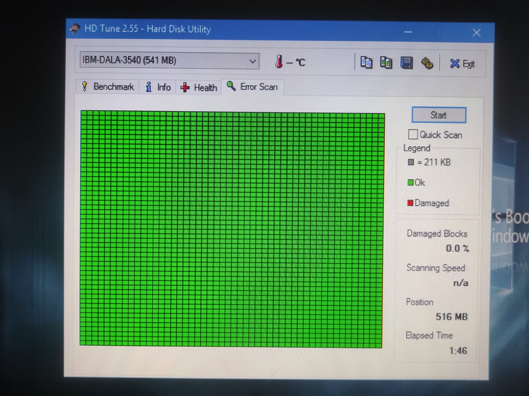This screenshot has width=529, height=396.
Task: Click the thermometer temperature icon
Action: tap(279, 62)
